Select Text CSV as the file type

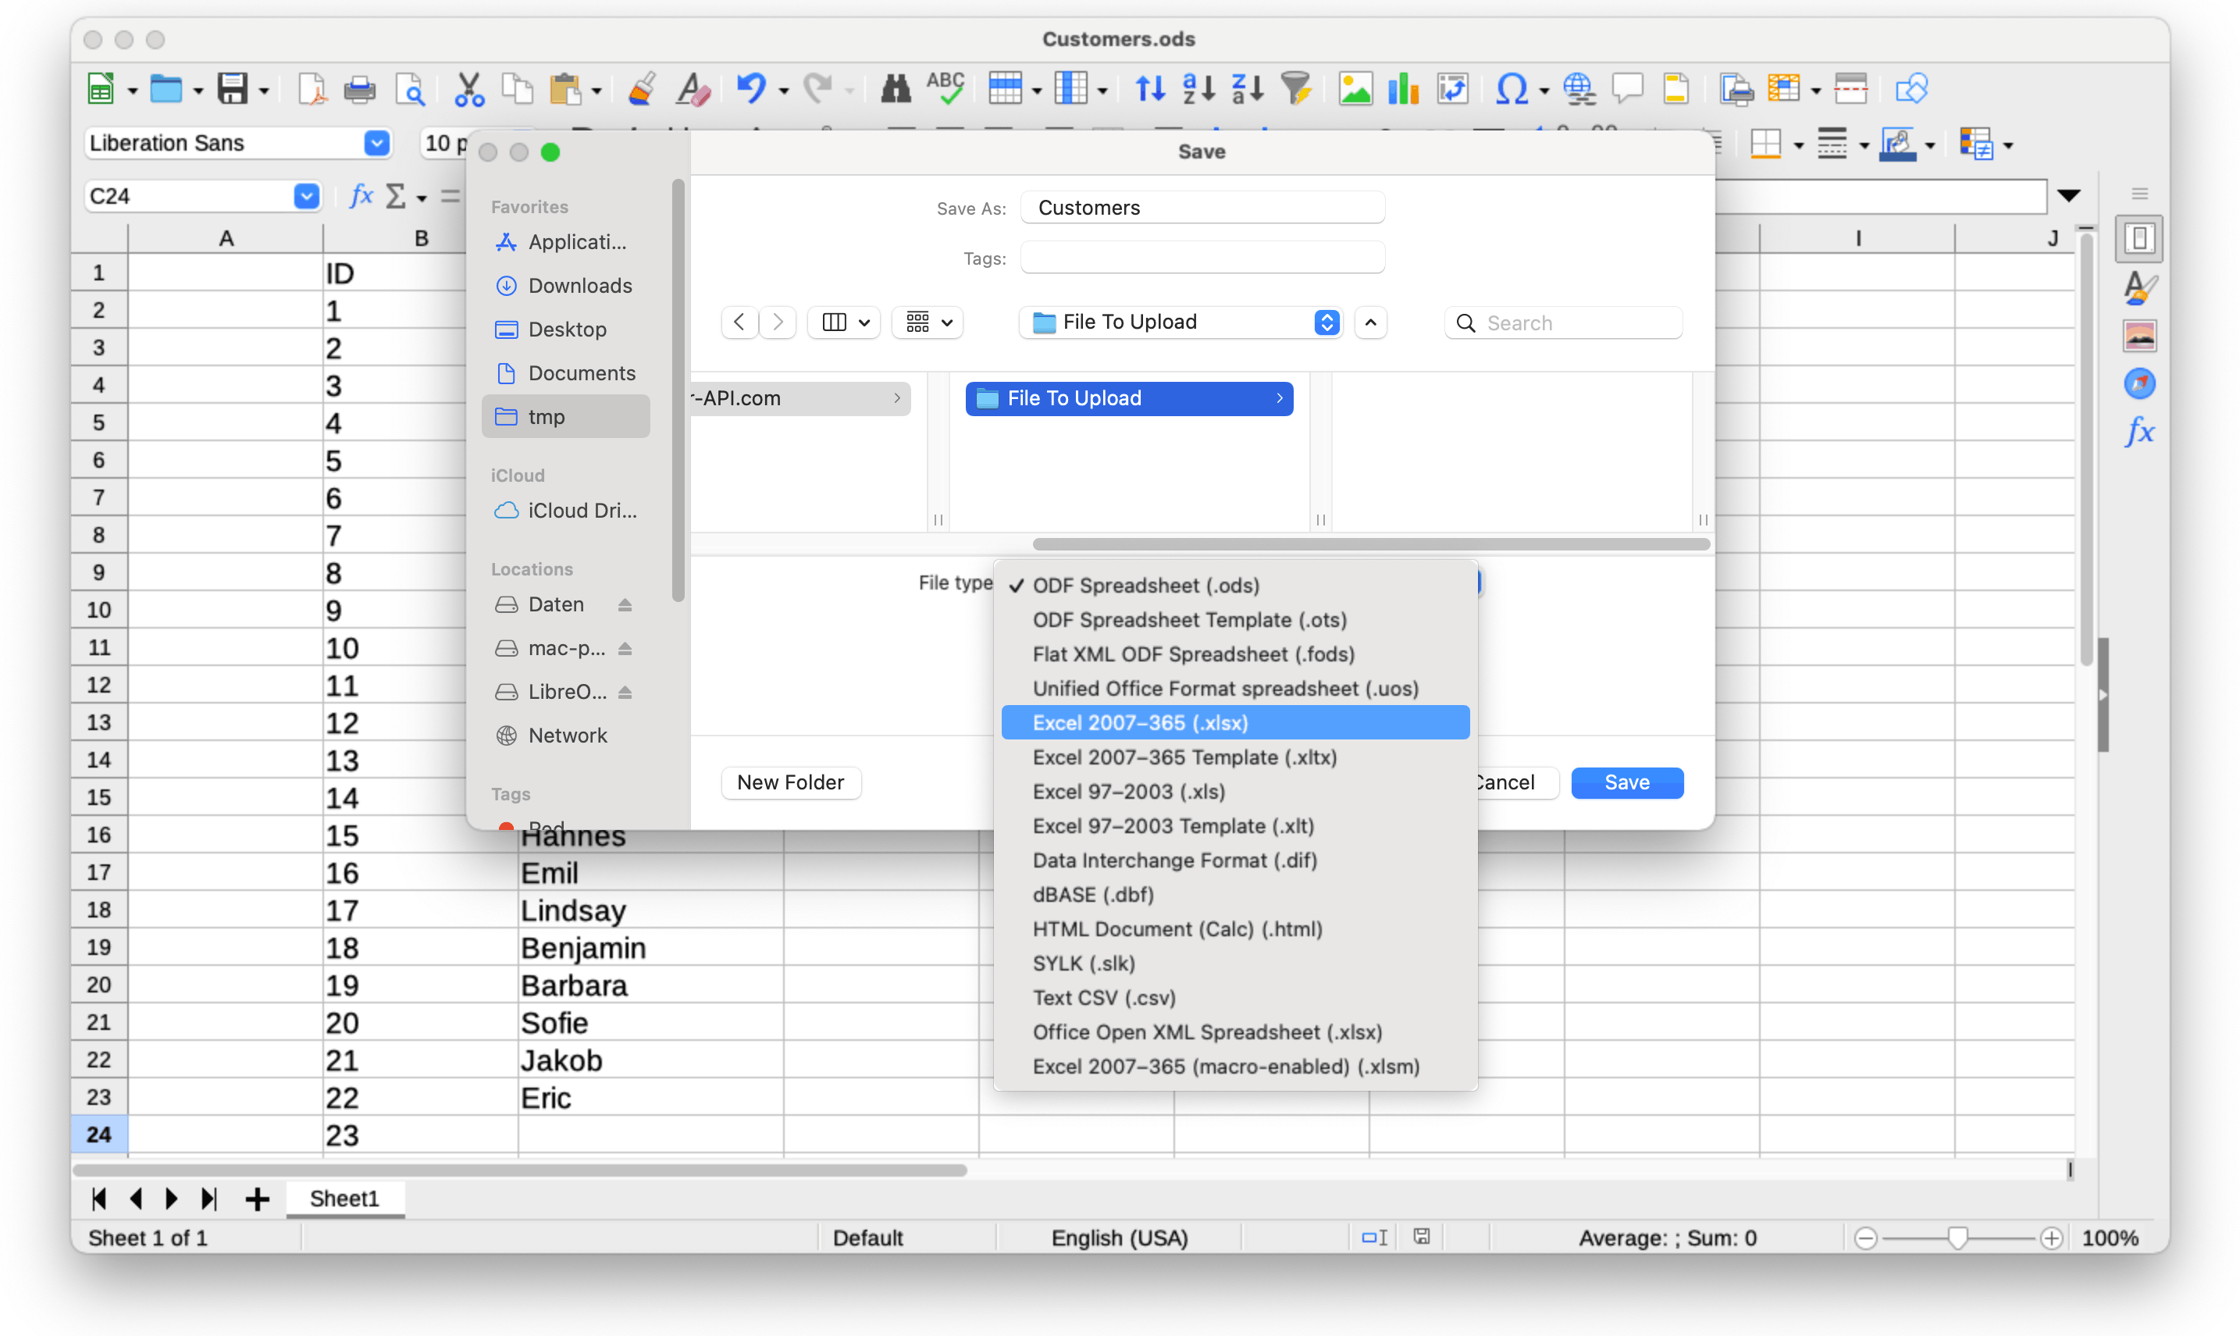[x=1104, y=997]
